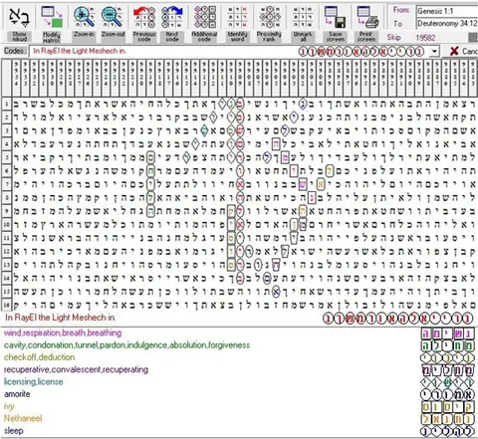Select the 'sleep' term
Screen dimensions: 478x439
14,431
